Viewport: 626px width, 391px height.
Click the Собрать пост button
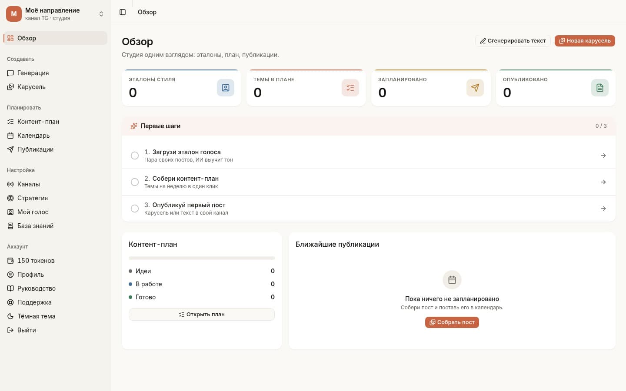point(452,322)
